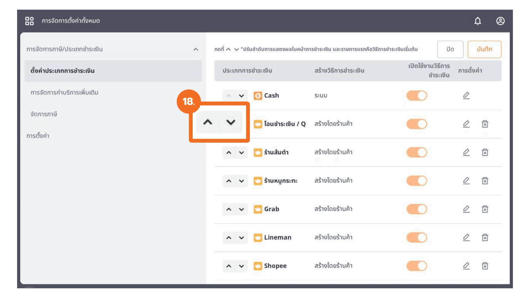Open the notifications bell icon
Image resolution: width=530 pixels, height=298 pixels.
[478, 21]
